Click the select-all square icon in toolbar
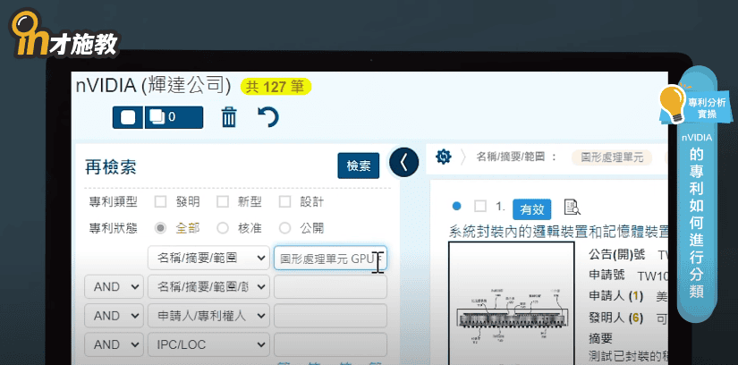Viewport: 738px width, 365px height. pos(127,117)
